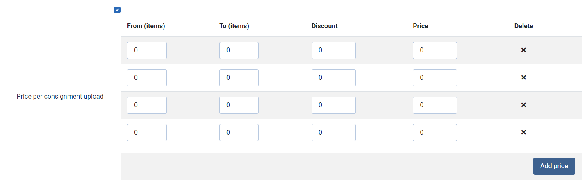Select the second row Discount field
This screenshot has width=587, height=185.
pos(334,78)
